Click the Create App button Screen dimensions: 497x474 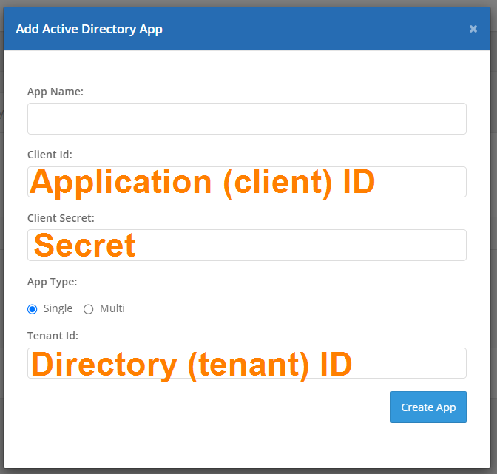point(428,407)
